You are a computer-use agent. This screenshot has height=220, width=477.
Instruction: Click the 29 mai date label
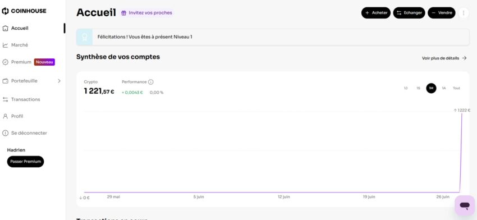[x=113, y=197]
